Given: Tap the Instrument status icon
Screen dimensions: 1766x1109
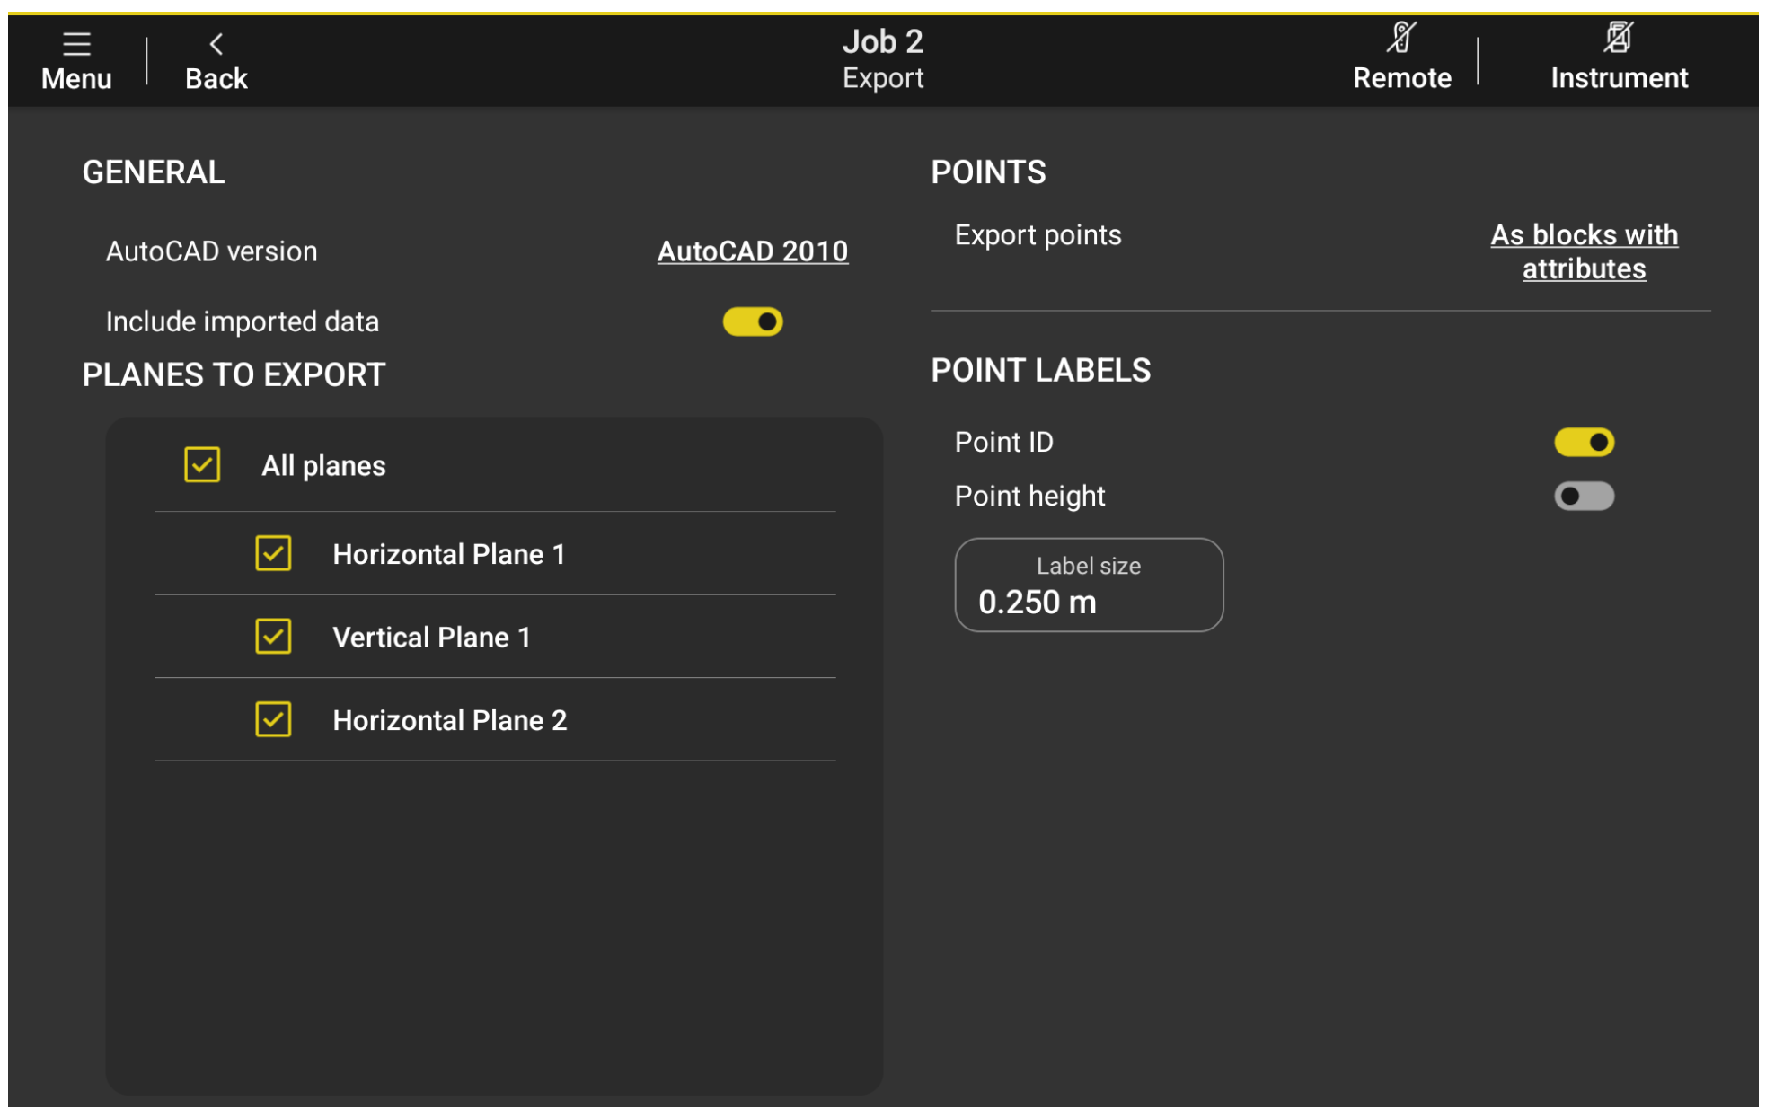Looking at the screenshot, I should pos(1617,39).
